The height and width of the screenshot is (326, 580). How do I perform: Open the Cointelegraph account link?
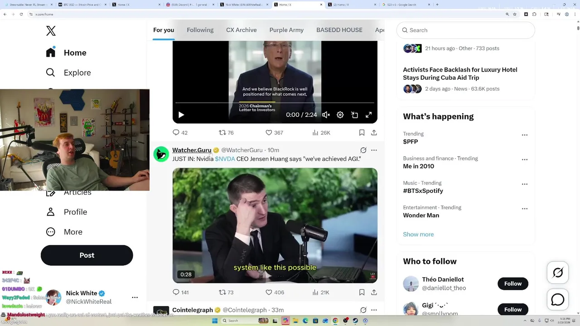point(193,310)
